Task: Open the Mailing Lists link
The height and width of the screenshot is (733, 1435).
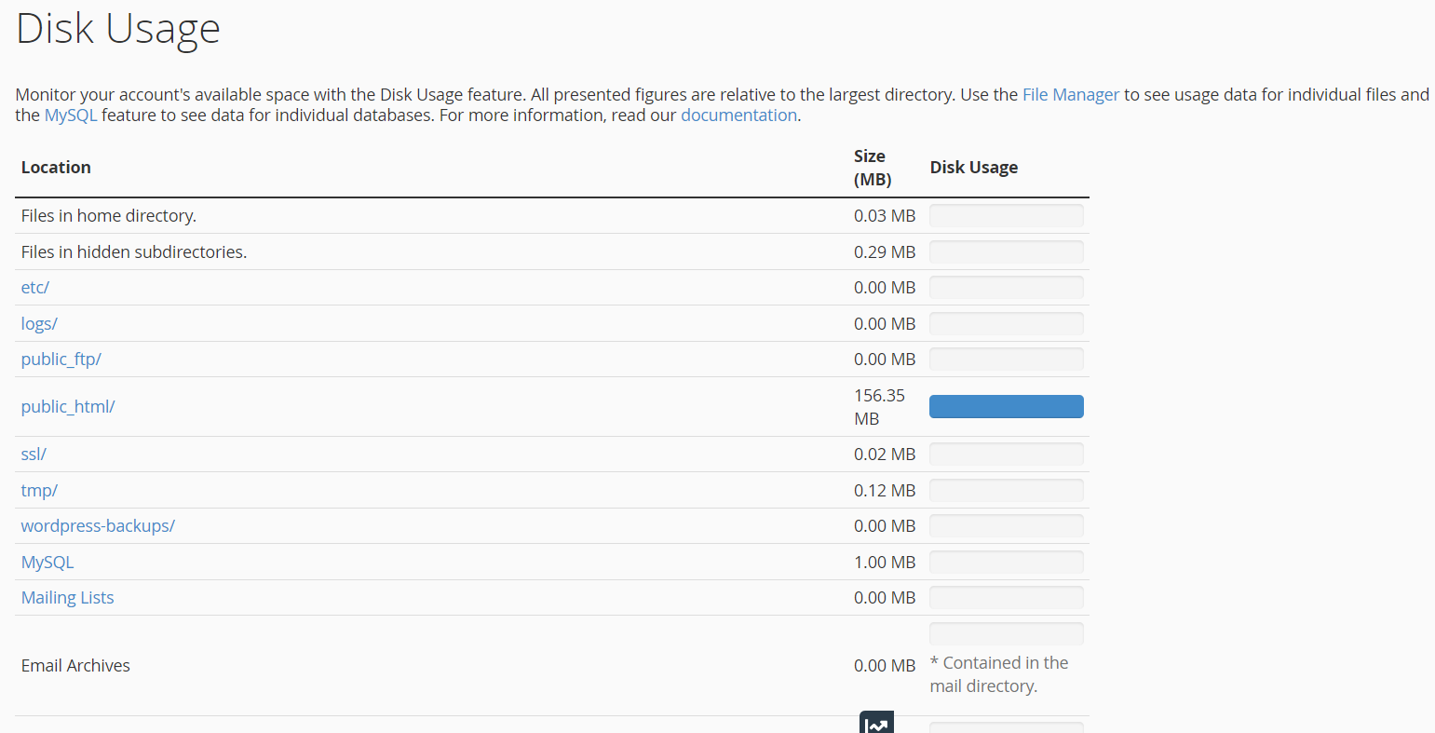Action: coord(67,597)
